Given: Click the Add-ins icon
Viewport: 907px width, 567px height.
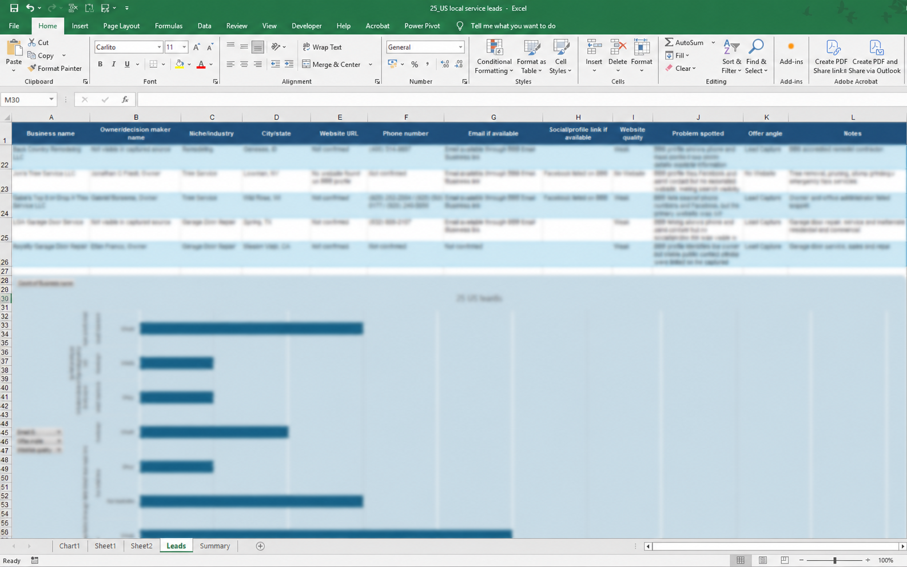Looking at the screenshot, I should pyautogui.click(x=791, y=47).
